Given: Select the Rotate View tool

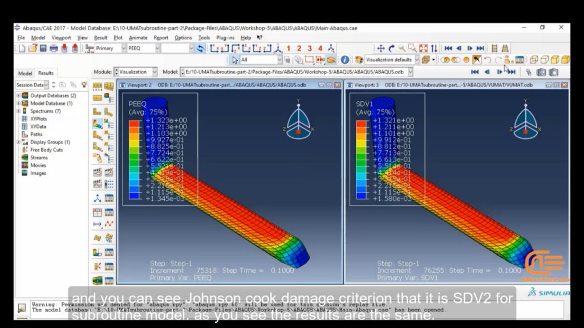Looking at the screenshot, I should [391, 48].
